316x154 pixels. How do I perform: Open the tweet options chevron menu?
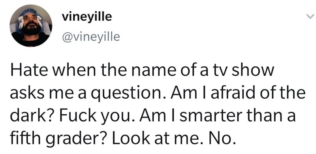(310, 17)
